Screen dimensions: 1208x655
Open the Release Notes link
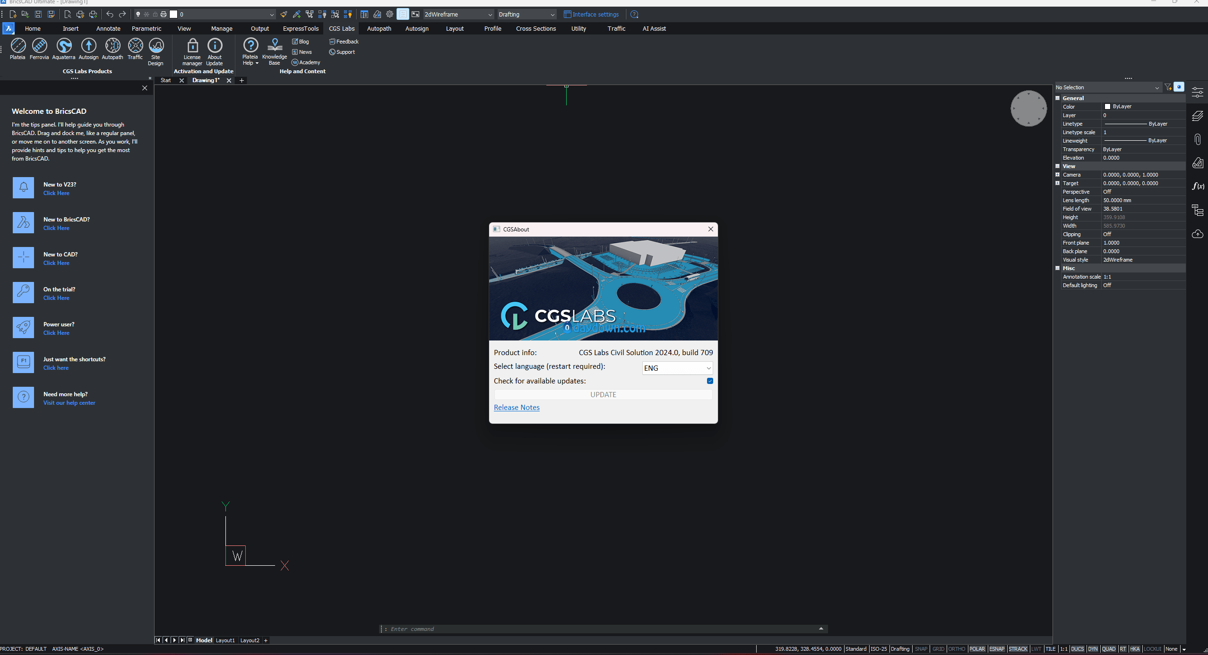pos(517,407)
